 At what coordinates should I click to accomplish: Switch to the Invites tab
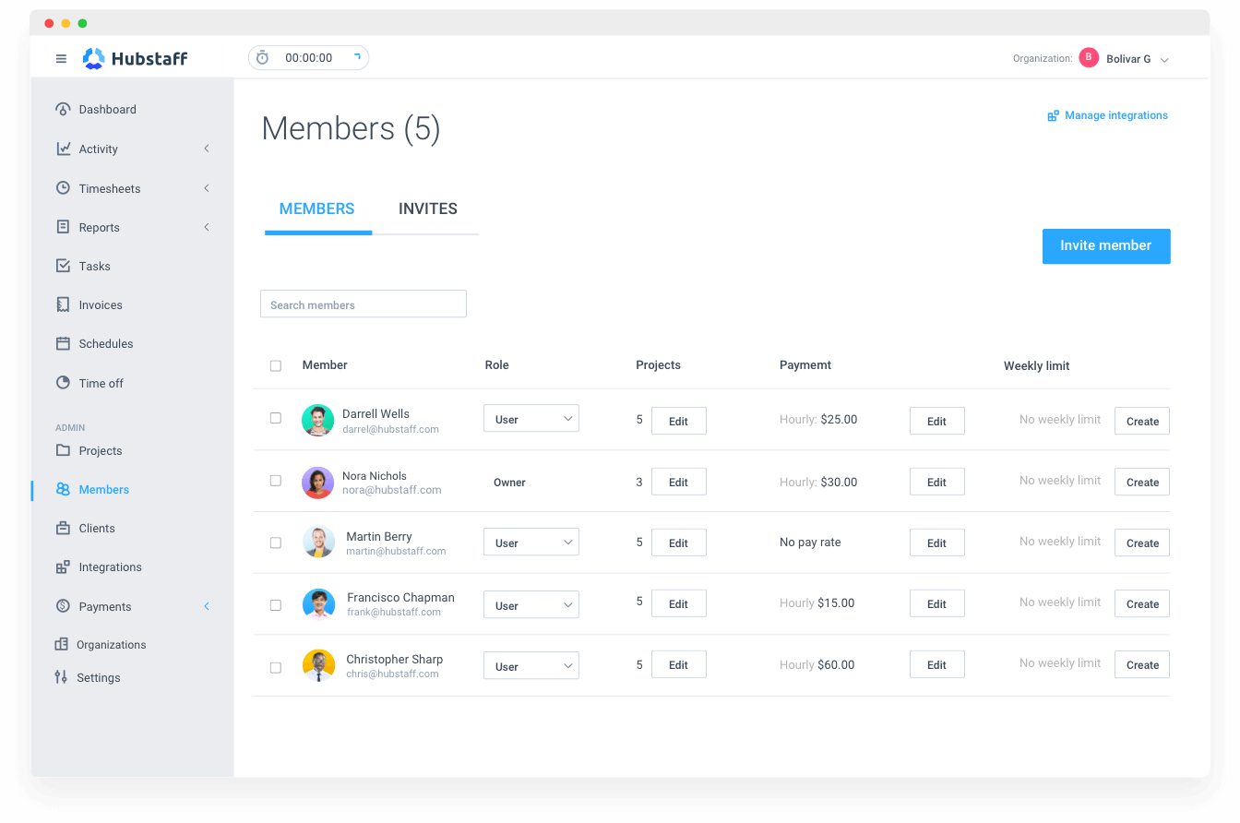427,209
